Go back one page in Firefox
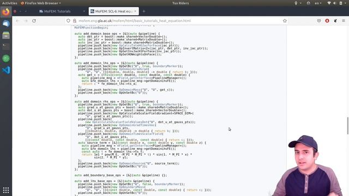 tap(18, 21)
